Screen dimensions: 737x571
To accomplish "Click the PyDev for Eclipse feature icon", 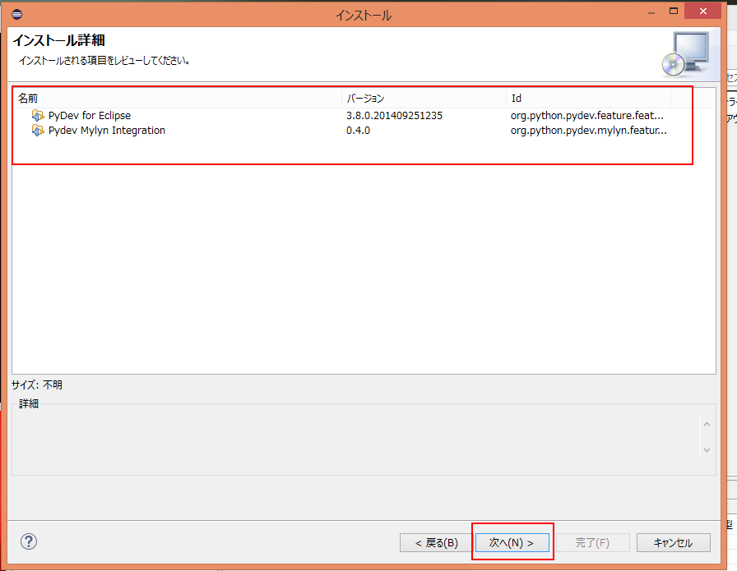I will tap(38, 115).
